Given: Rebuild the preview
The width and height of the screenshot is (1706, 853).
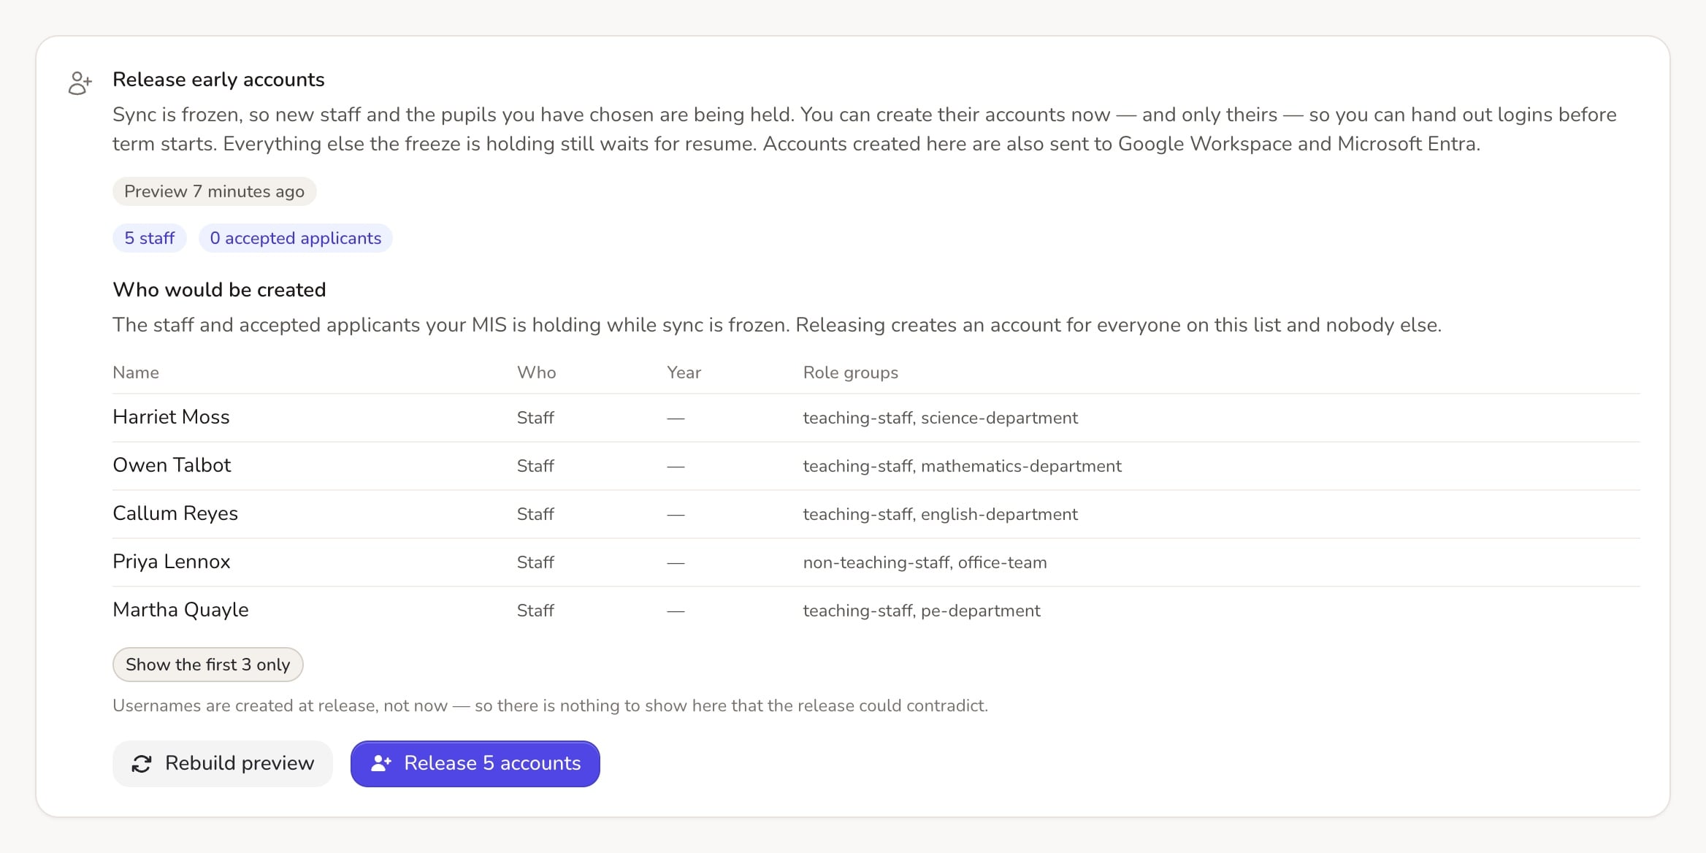Looking at the screenshot, I should (x=223, y=764).
